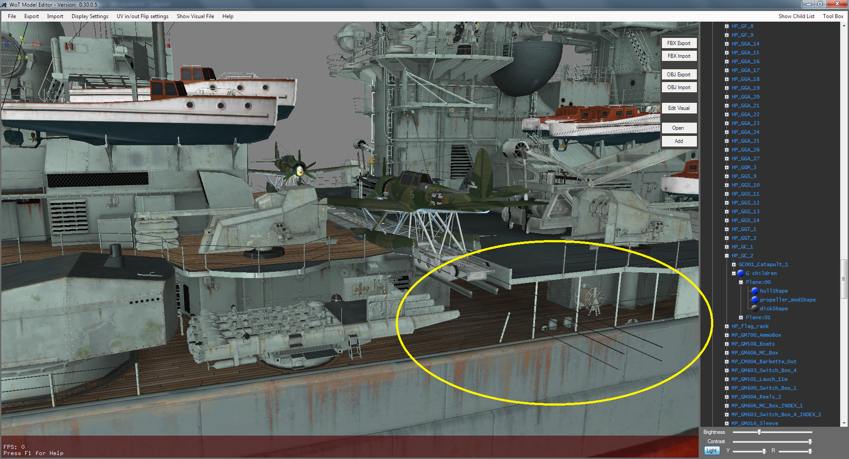Screen dimensions: 849x459
Task: Open the Export menu
Action: pyautogui.click(x=31, y=16)
